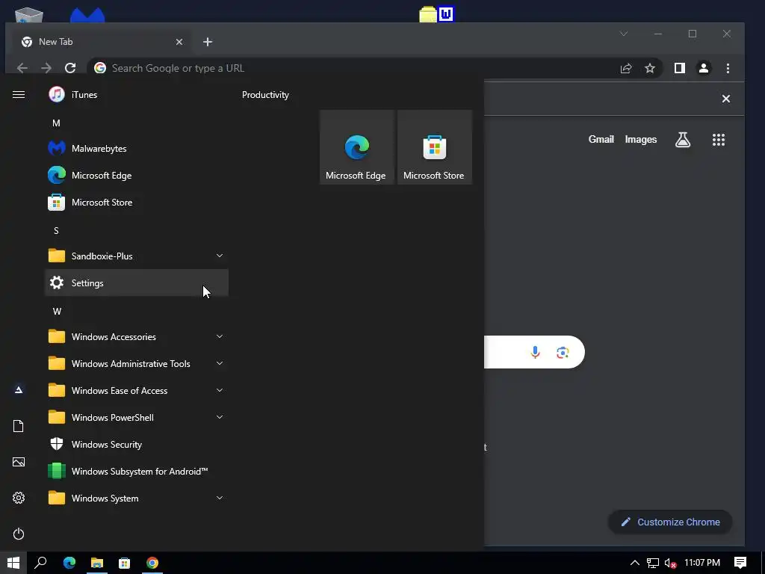Open the Google apps grid
Screen dimensions: 765x574
[718, 140]
